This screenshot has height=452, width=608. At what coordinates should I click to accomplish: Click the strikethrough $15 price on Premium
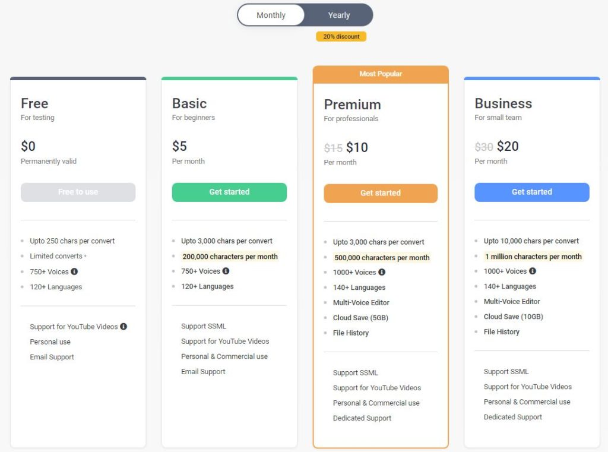(x=332, y=147)
